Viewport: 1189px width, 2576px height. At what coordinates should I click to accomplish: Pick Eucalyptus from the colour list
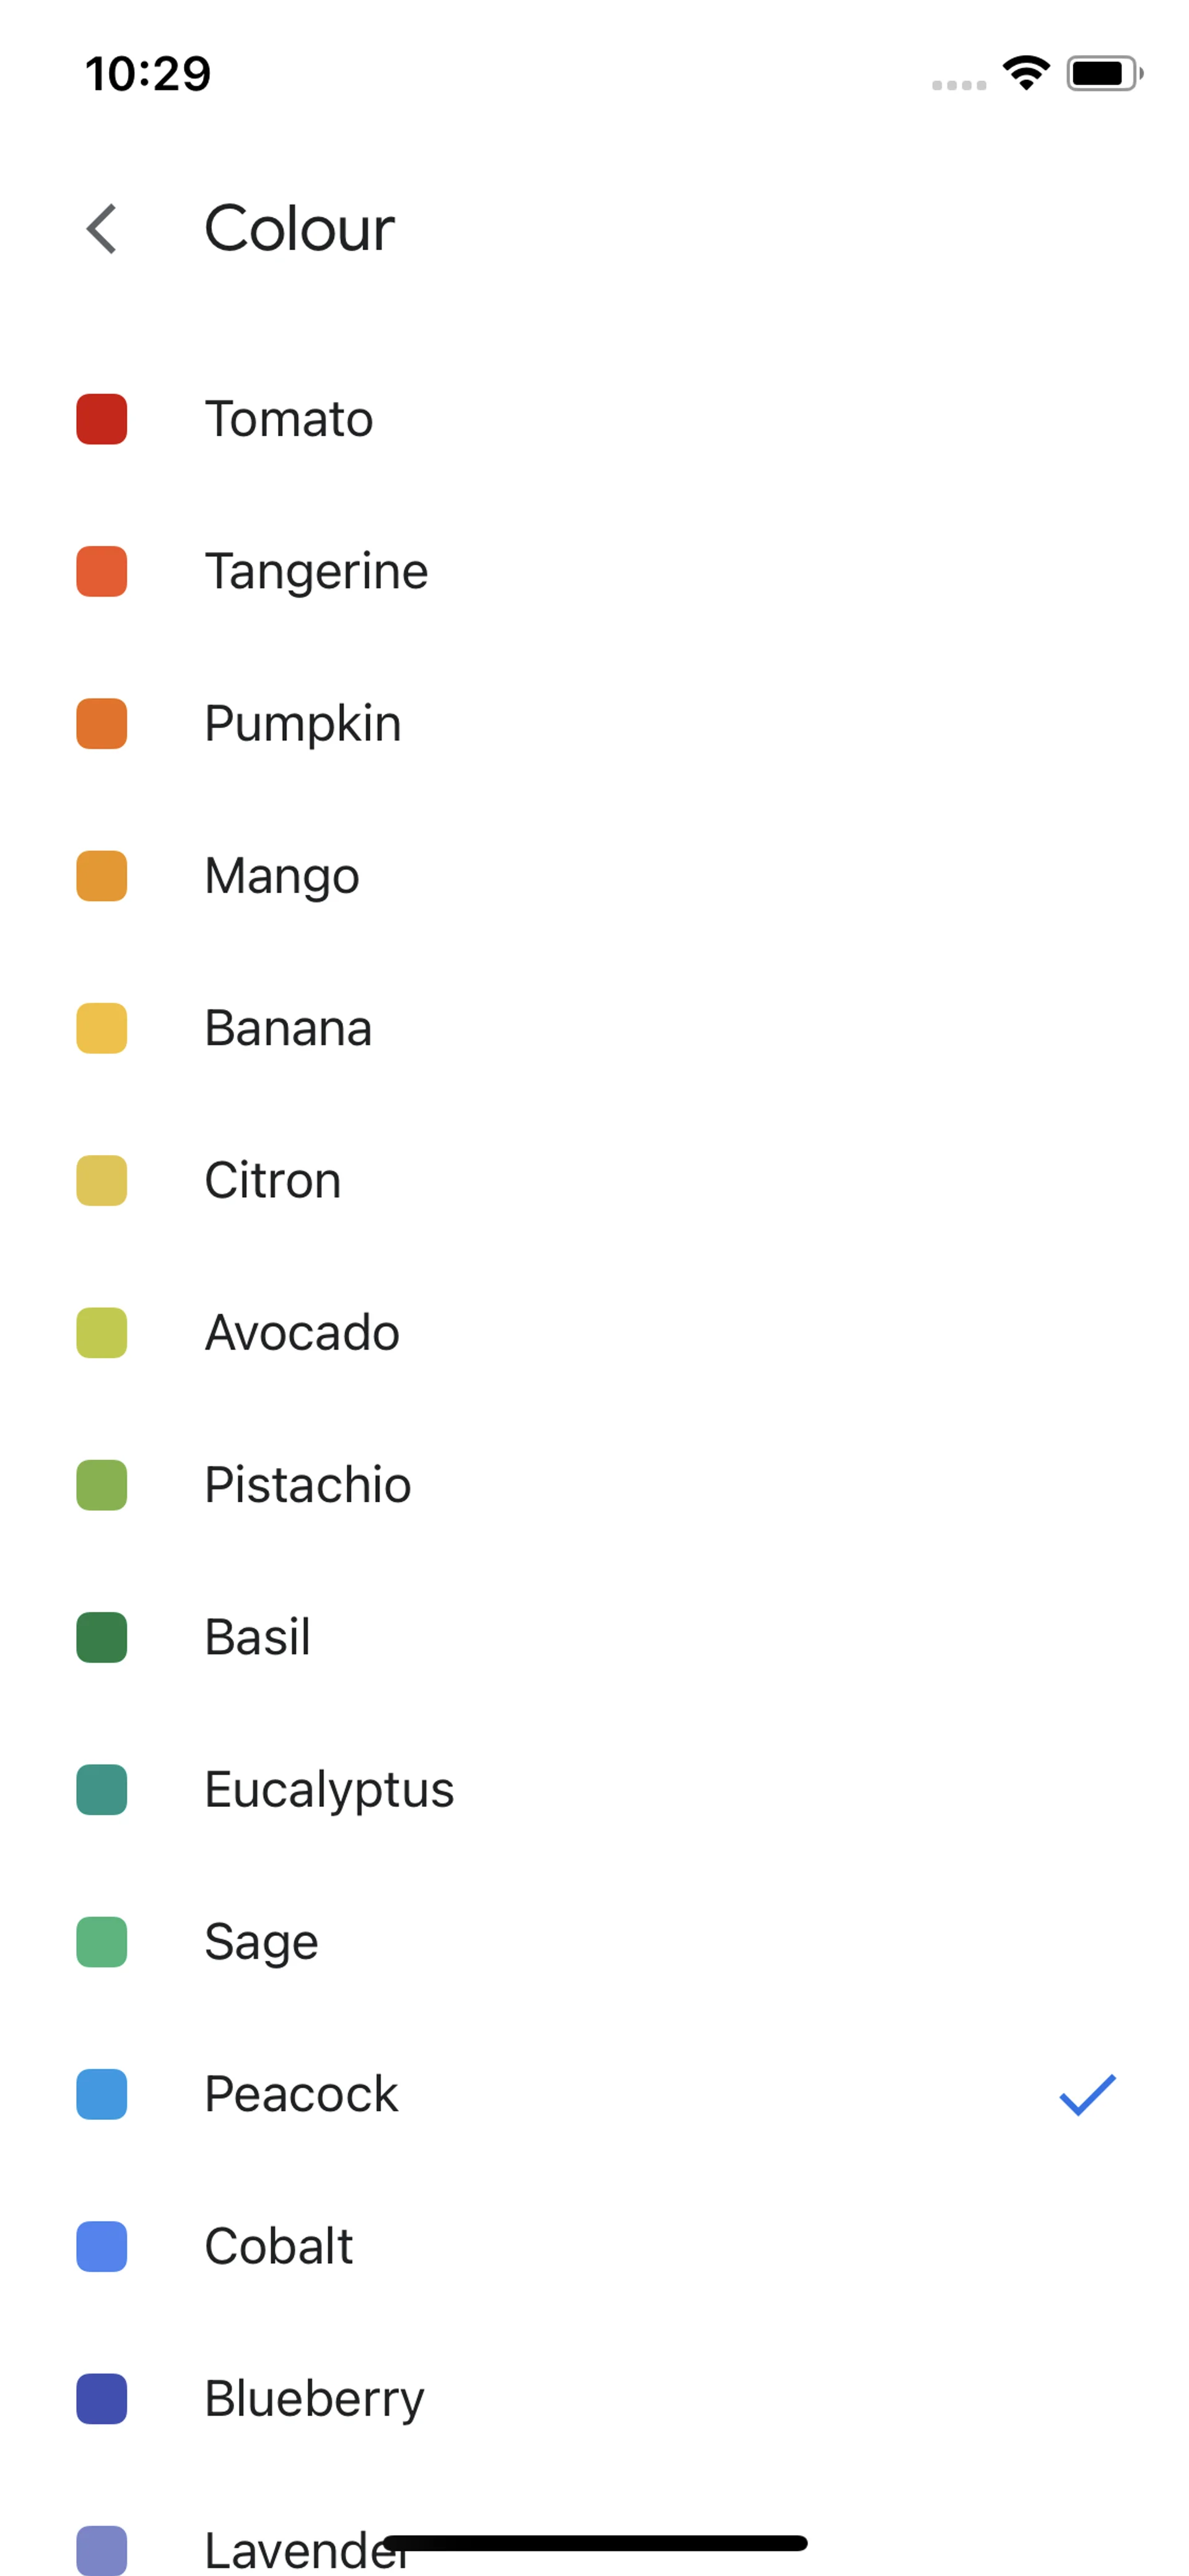click(x=329, y=1790)
